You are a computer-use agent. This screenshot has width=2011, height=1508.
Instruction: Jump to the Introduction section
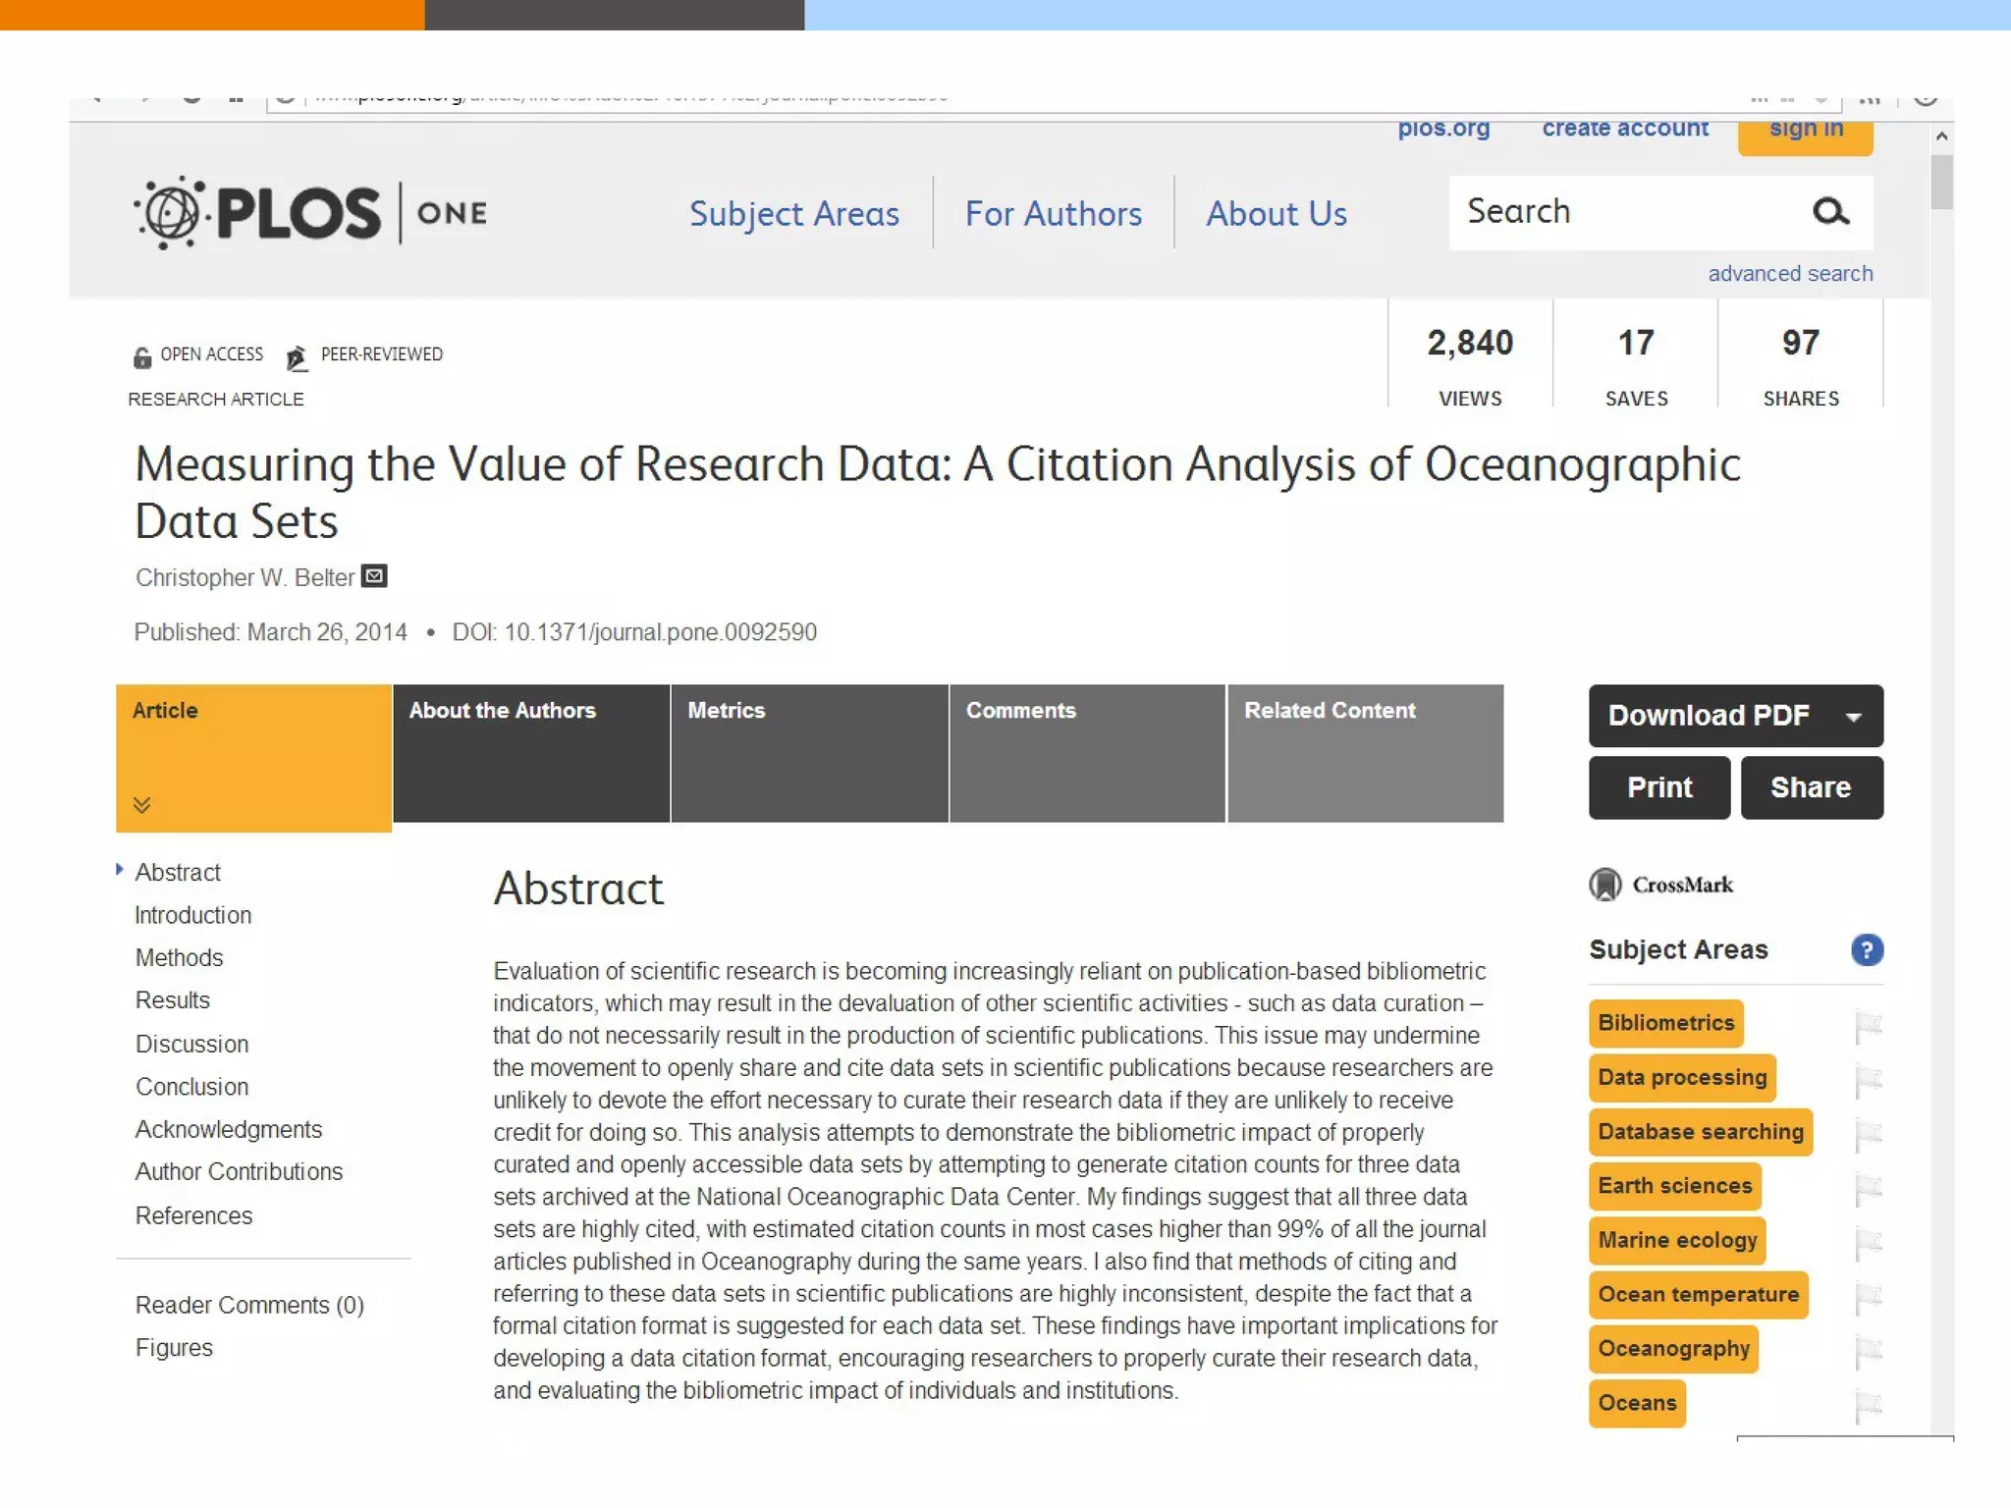click(192, 915)
